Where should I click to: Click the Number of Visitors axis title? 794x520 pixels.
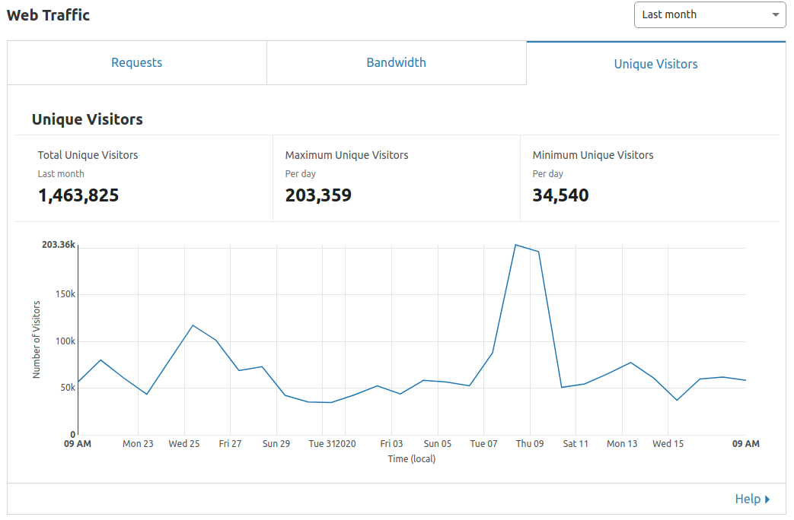click(x=37, y=339)
